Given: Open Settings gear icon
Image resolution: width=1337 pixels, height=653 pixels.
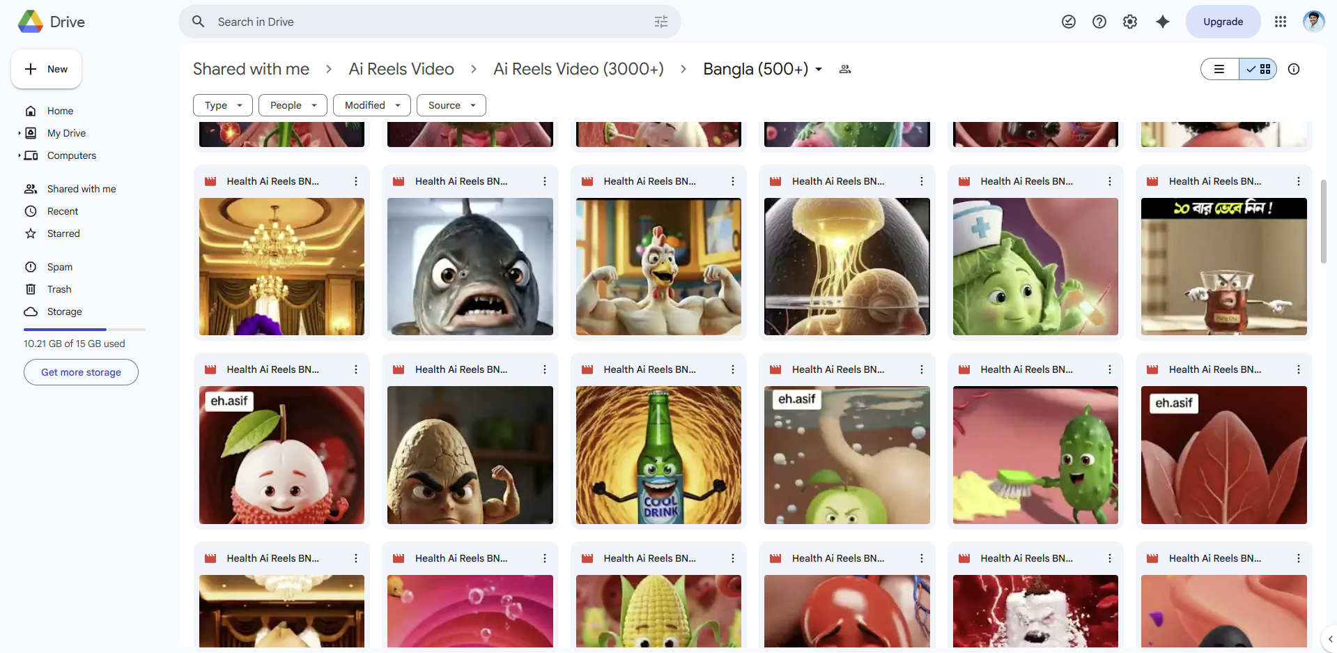Looking at the screenshot, I should pos(1129,22).
